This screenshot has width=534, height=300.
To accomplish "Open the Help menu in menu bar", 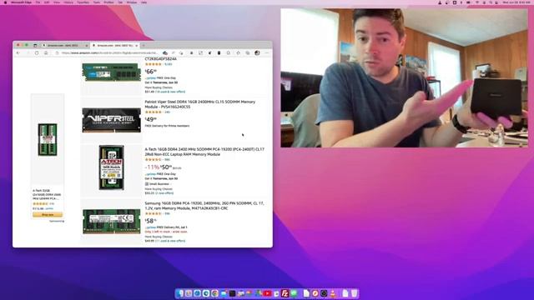I will click(x=144, y=2).
